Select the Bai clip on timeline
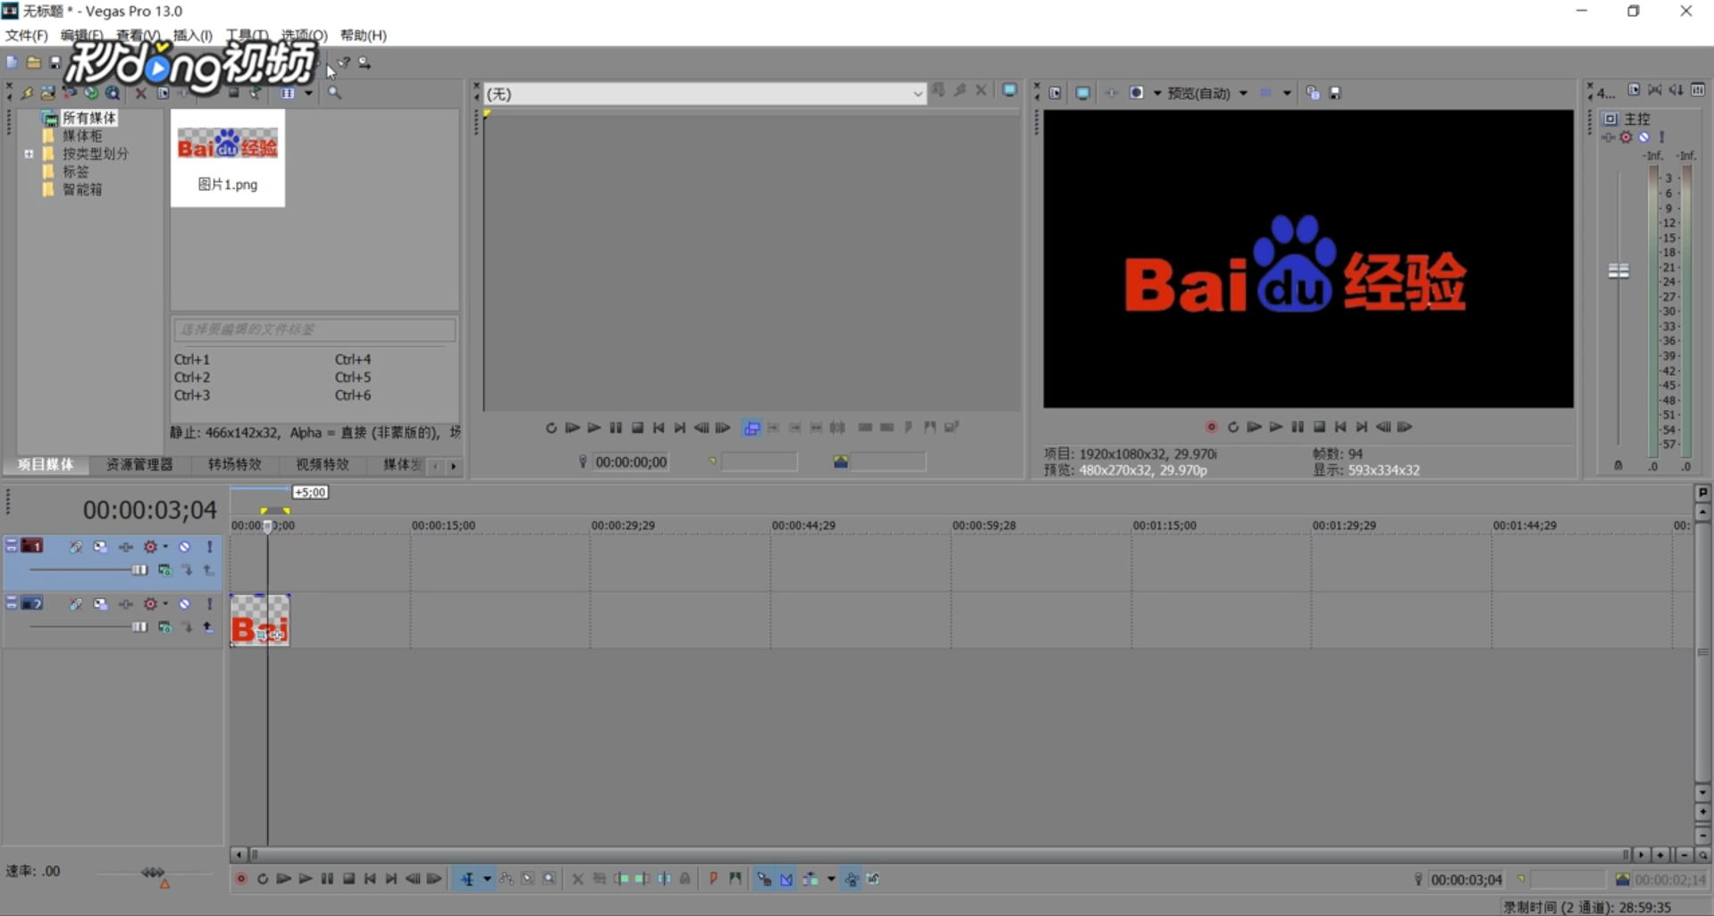The height and width of the screenshot is (916, 1714). [x=260, y=620]
